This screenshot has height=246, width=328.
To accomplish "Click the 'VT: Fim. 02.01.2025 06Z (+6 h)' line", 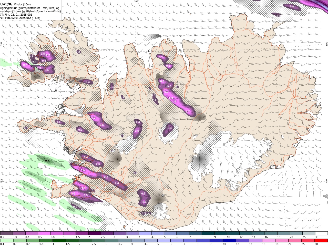I will pos(20,18).
